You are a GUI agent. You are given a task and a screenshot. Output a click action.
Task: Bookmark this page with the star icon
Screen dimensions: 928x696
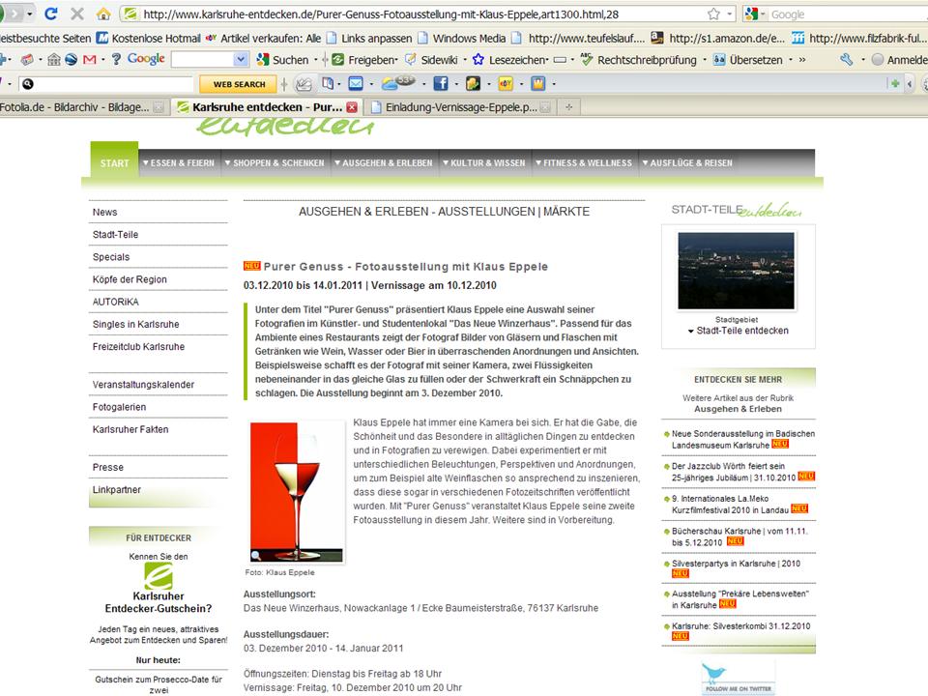coord(713,14)
